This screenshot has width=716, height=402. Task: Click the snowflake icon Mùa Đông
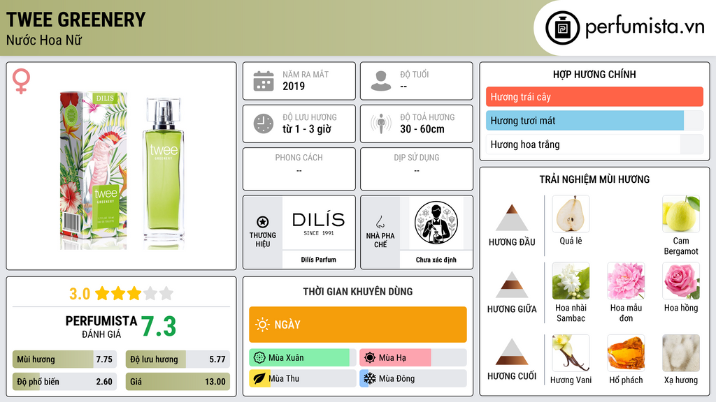point(370,378)
